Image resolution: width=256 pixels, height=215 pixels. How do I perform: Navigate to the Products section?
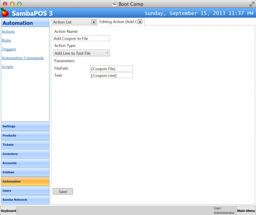(25, 135)
